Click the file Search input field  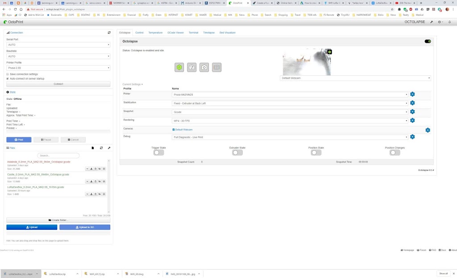(58, 155)
